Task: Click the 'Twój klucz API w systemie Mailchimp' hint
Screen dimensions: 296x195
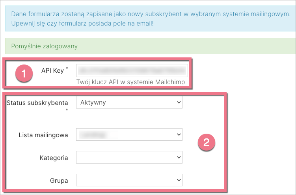Action: click(132, 82)
